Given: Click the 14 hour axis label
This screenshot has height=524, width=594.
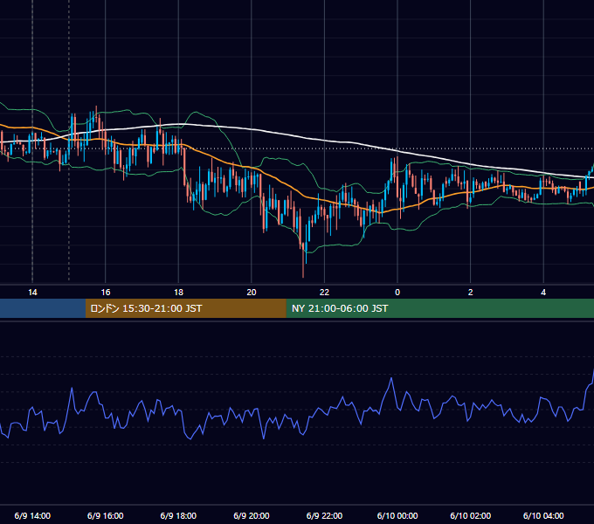Looking at the screenshot, I should click(x=32, y=293).
